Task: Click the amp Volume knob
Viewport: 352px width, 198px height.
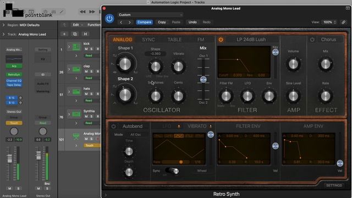Action: tap(293, 64)
